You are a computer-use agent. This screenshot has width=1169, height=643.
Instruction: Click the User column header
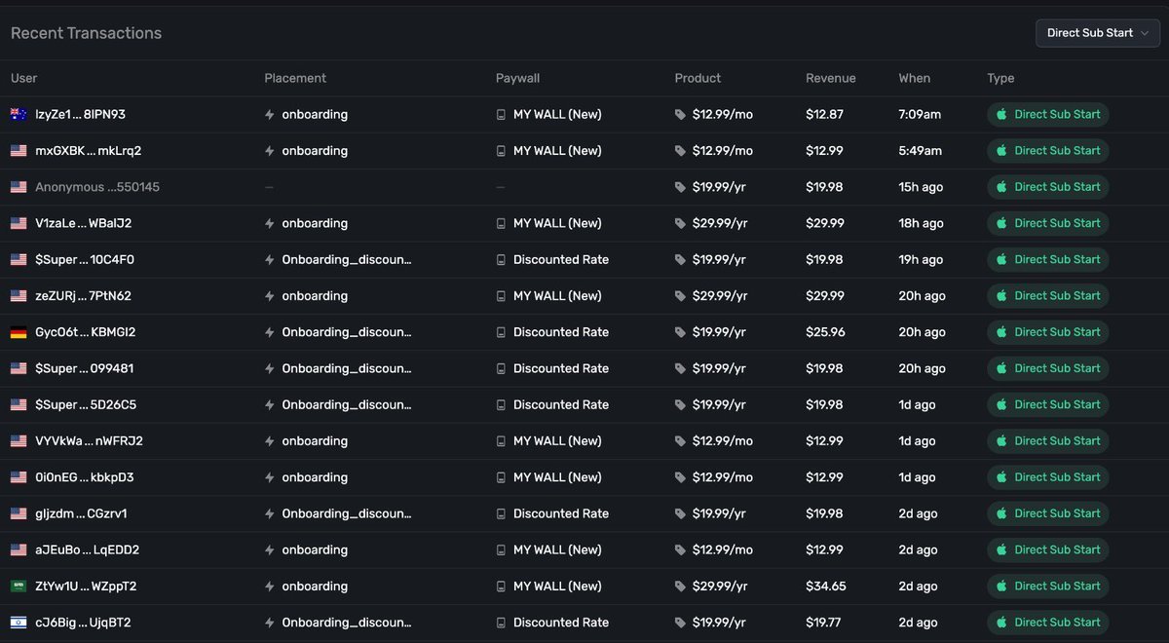tap(24, 78)
